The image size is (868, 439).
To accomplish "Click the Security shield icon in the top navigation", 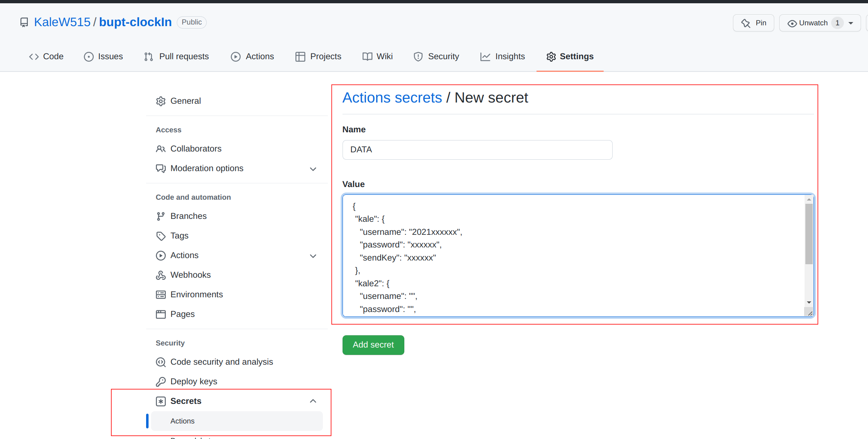I will coord(418,57).
